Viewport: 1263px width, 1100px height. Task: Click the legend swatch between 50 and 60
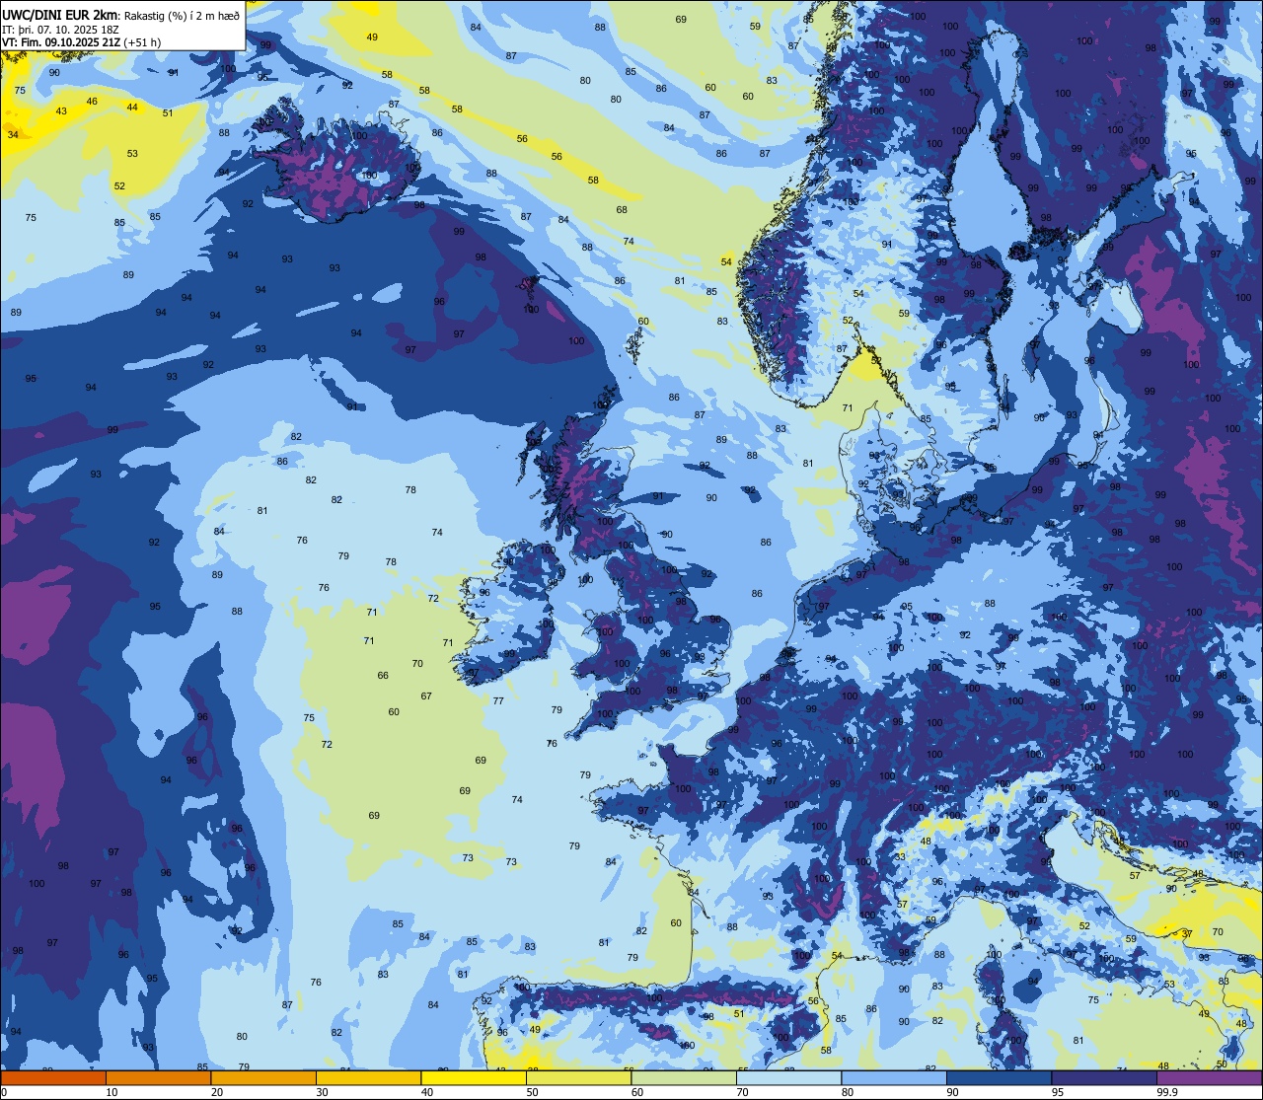pyautogui.click(x=578, y=1078)
